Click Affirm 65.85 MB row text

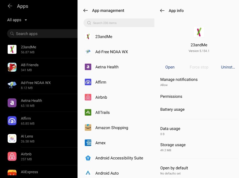28,121
